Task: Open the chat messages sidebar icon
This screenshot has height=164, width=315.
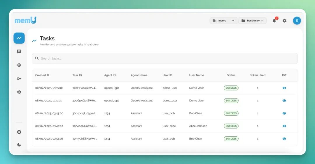Action: click(x=19, y=51)
